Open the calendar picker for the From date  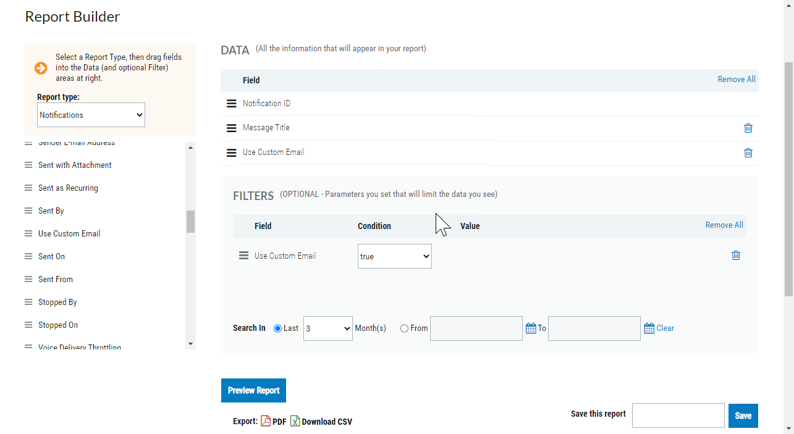[x=530, y=328]
